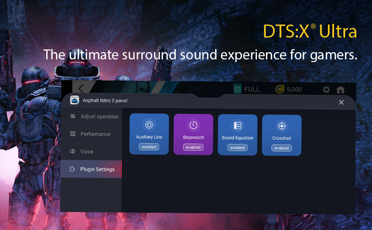372x230 pixels.
Task: Close the Asphalt Nitro 2-panel
Action: point(341,102)
